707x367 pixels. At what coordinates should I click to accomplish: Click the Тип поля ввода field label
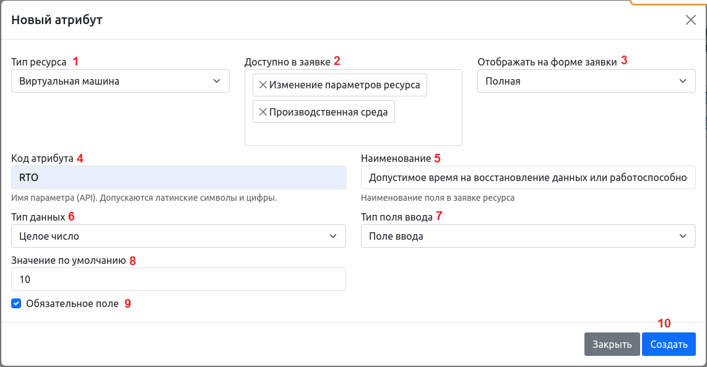coord(396,216)
